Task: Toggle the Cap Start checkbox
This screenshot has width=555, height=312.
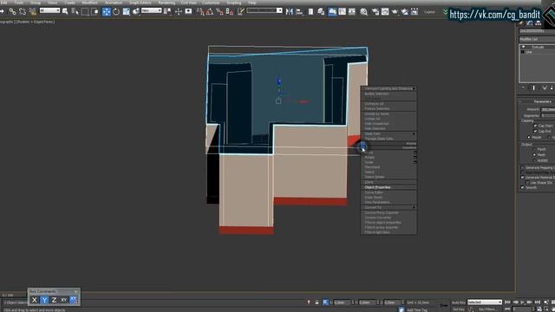Action: pyautogui.click(x=535, y=126)
